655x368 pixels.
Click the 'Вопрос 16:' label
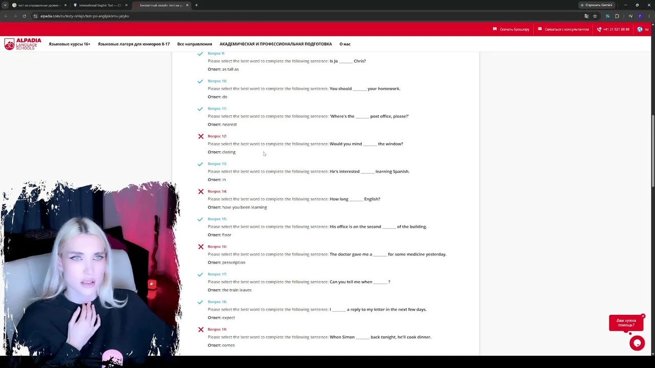coord(217,246)
